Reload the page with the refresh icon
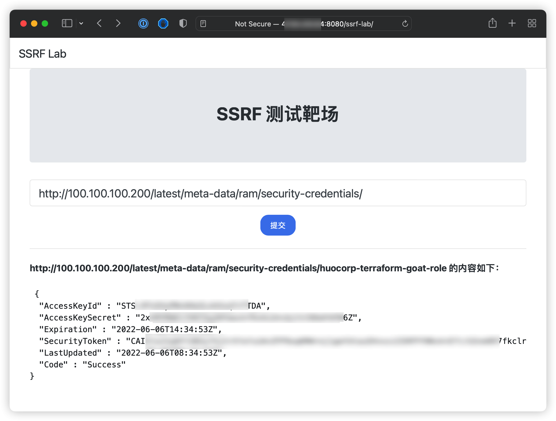 pyautogui.click(x=405, y=24)
